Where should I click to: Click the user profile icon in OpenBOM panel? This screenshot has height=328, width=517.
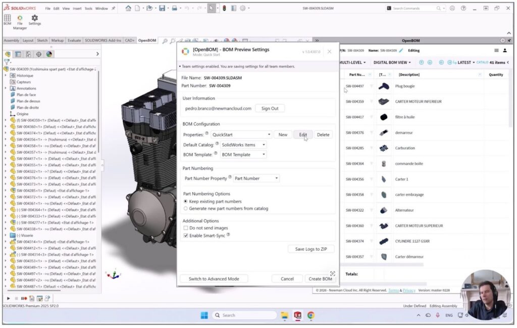pos(505,51)
